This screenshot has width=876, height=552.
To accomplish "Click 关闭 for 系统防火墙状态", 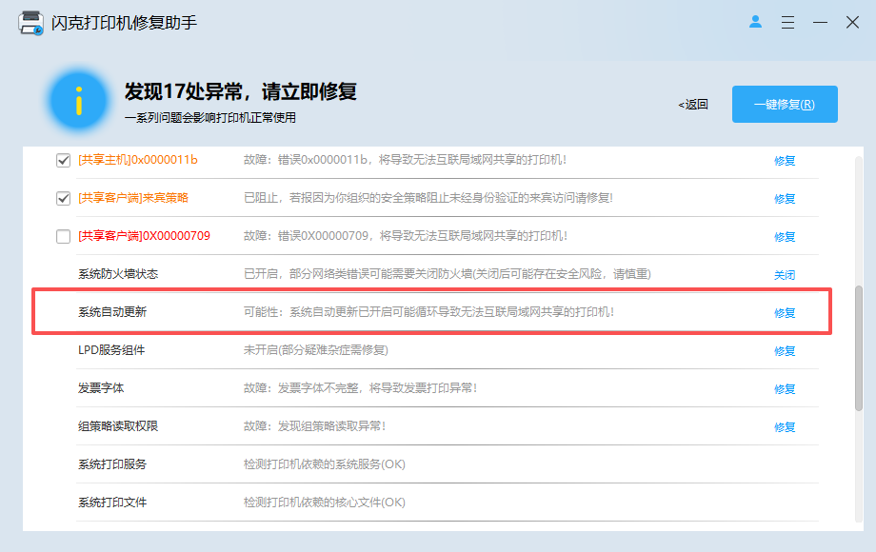I will tap(785, 275).
